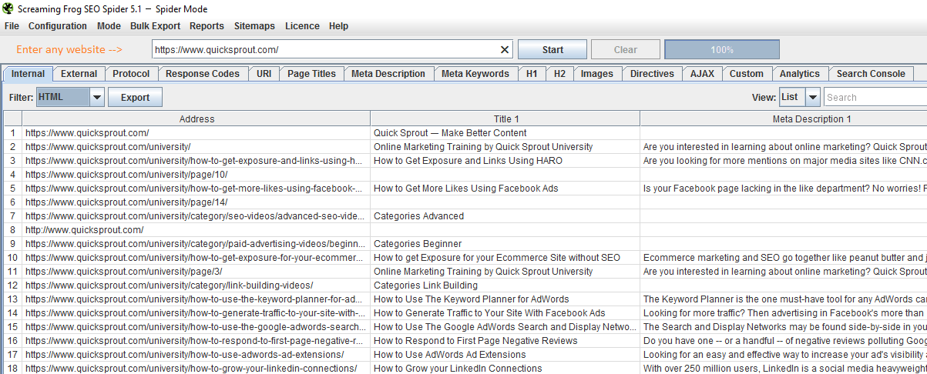The width and height of the screenshot is (927, 374).
Task: Select the university/page/10/ address cell
Action: (196, 175)
